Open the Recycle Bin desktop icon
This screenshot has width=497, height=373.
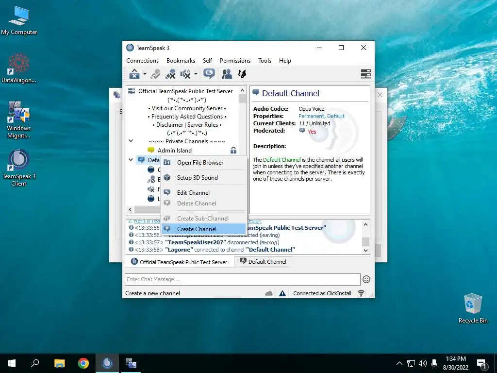click(473, 308)
